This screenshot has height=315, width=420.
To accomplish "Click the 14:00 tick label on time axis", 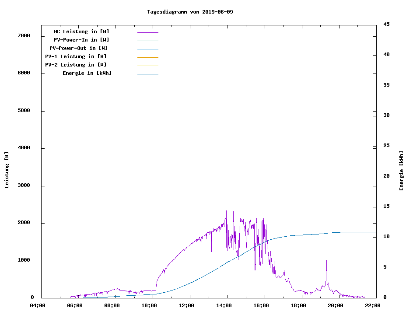I will coord(224,305).
